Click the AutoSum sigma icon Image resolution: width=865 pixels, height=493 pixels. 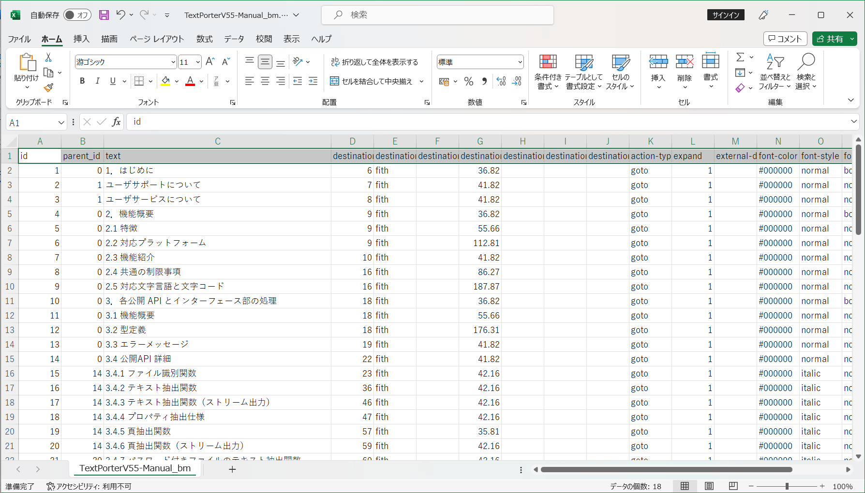pos(740,58)
